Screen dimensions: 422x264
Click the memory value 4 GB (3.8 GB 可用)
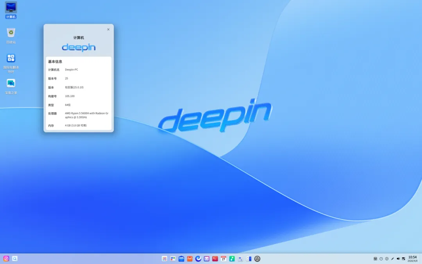(x=76, y=126)
